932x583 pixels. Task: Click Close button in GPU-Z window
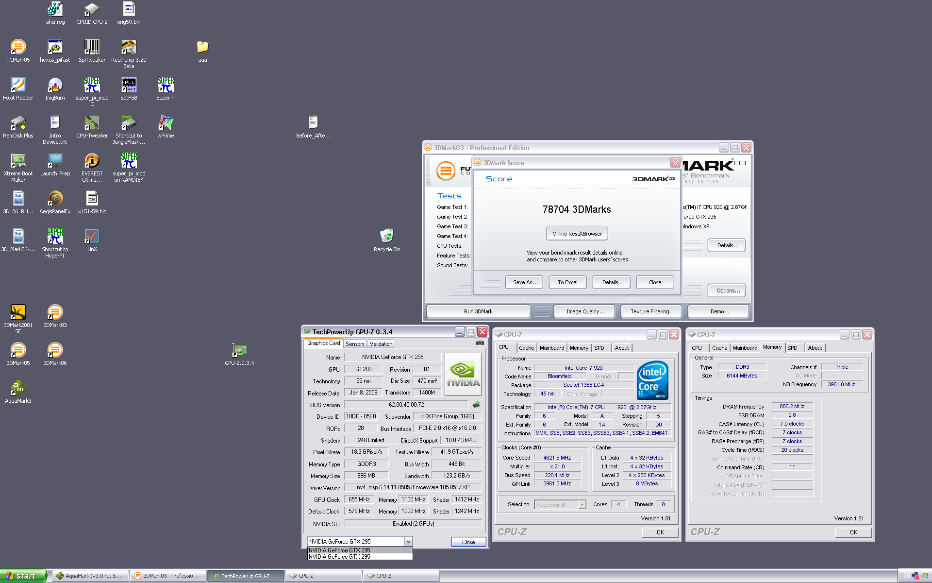[468, 542]
